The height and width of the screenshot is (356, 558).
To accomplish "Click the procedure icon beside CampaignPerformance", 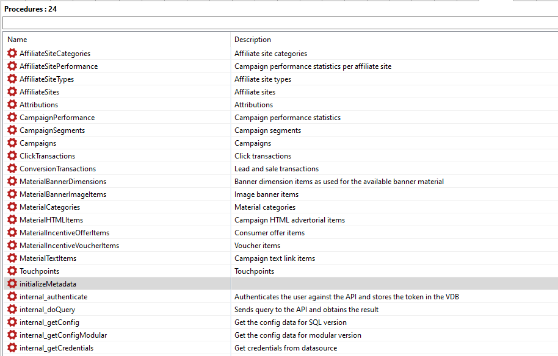I will tap(12, 118).
